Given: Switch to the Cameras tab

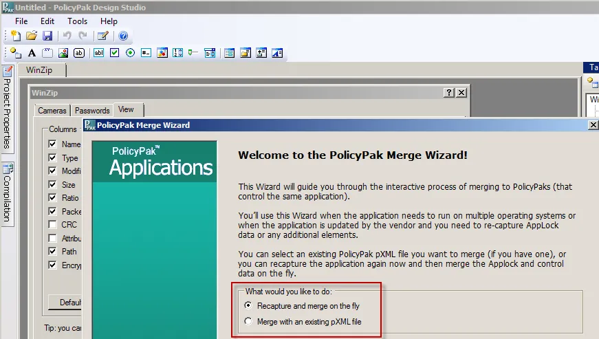Looking at the screenshot, I should pos(52,110).
